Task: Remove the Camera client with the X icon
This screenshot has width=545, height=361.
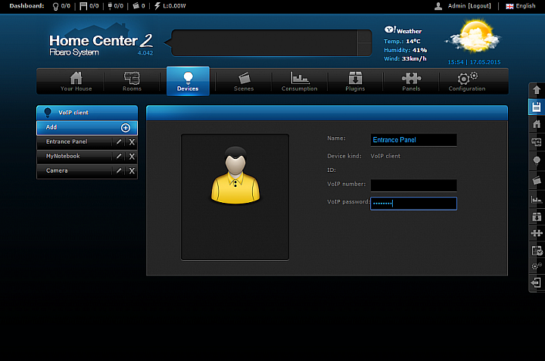Action: (x=132, y=171)
